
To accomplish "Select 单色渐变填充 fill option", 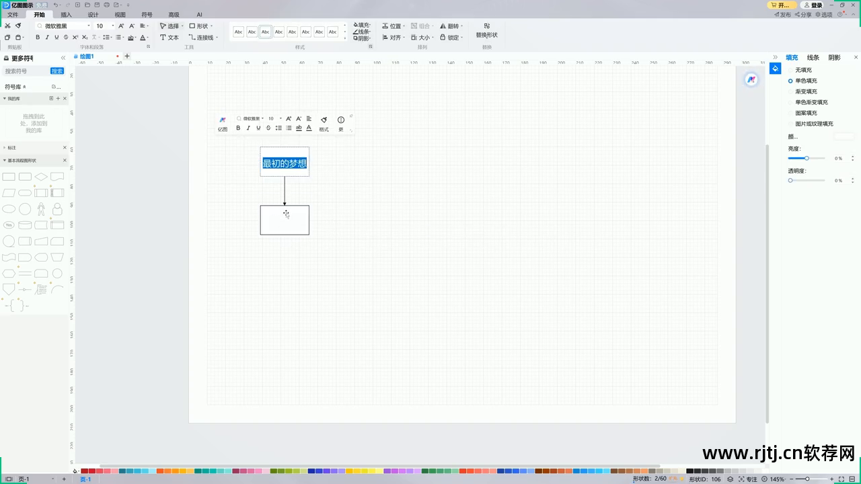I will (x=808, y=102).
